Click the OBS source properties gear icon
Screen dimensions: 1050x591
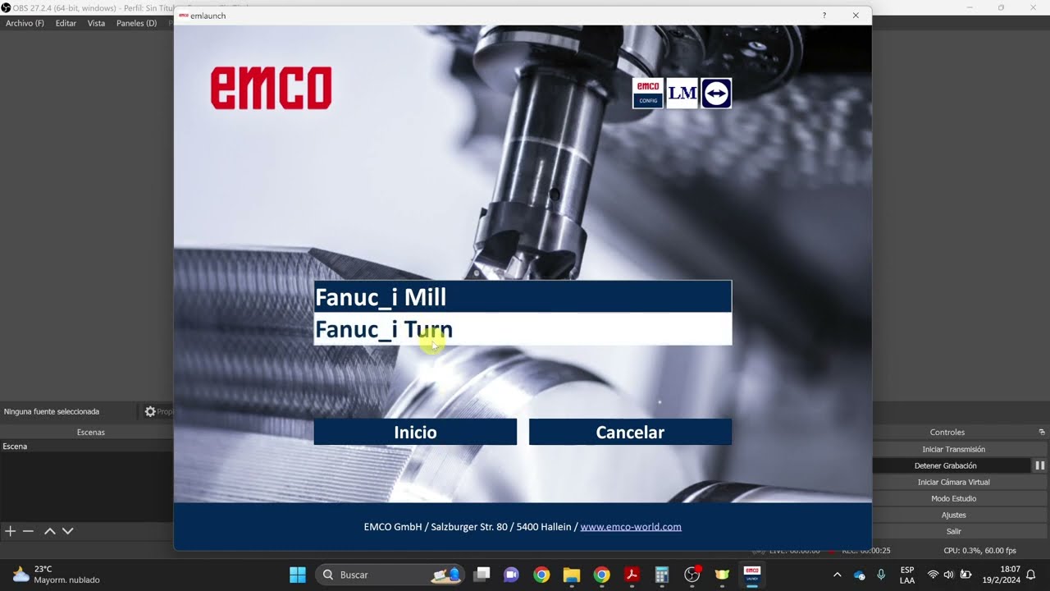click(x=150, y=411)
